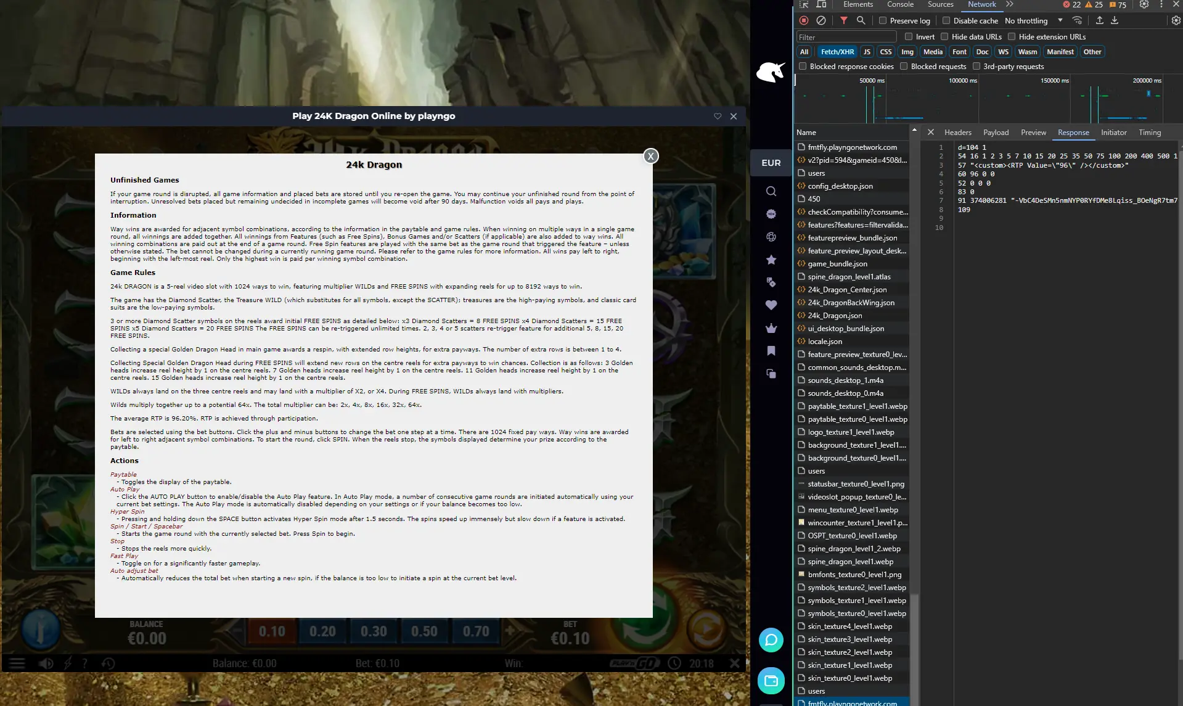Expand more DevTools tabs chevron

coord(1010,4)
